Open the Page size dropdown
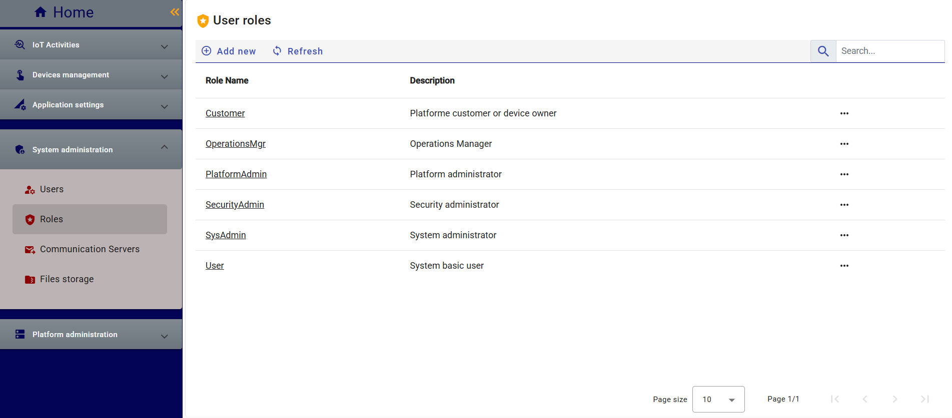This screenshot has height=418, width=952. click(718, 399)
